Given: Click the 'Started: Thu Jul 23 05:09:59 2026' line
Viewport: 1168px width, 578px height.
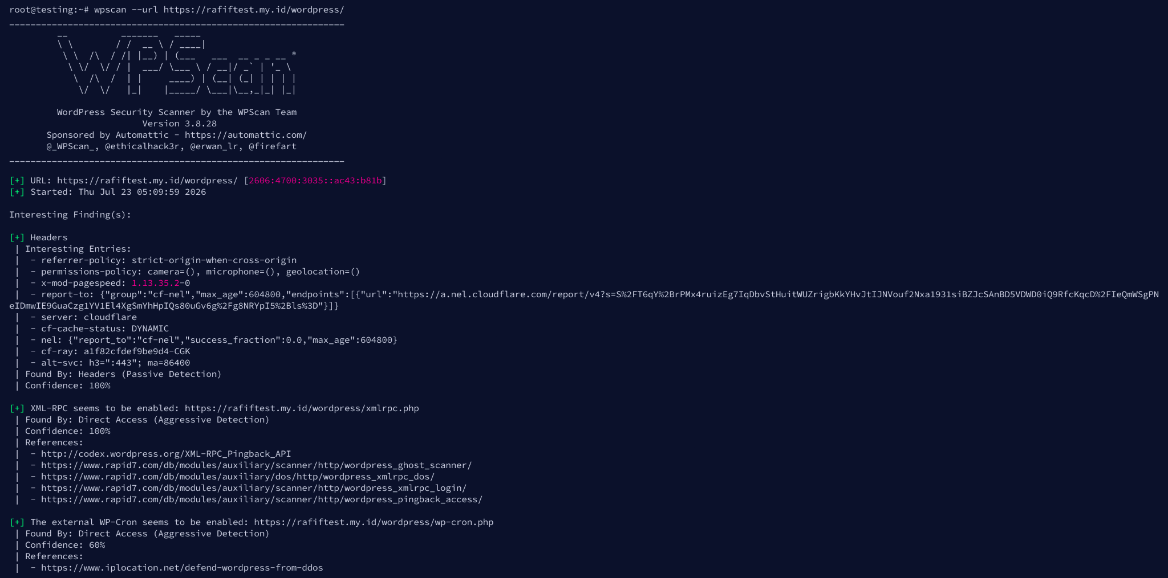Looking at the screenshot, I should [118, 192].
